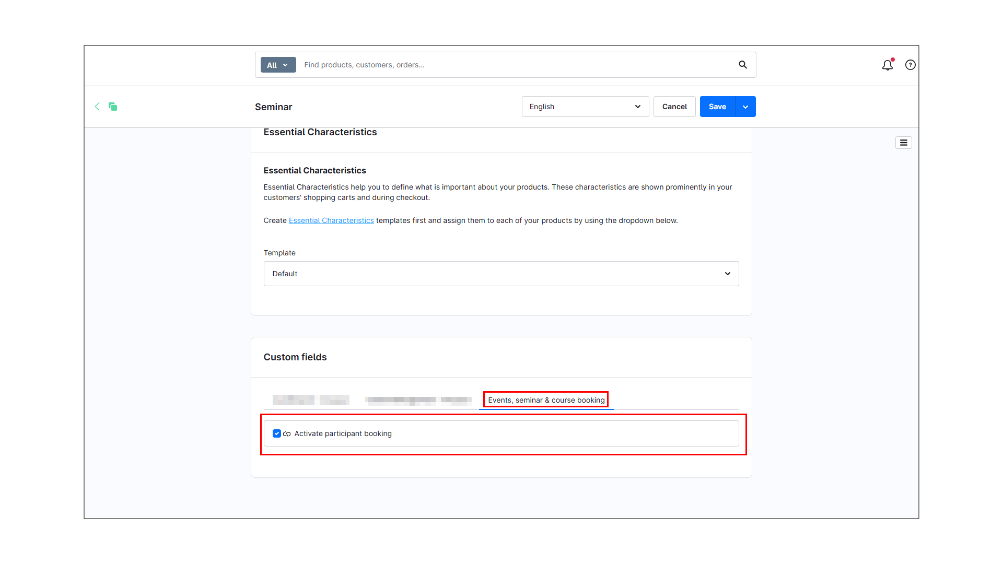Click the magnifier search icon
The image size is (1003, 564).
[x=742, y=65]
